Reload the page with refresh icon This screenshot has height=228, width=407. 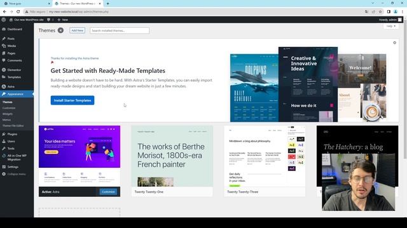[x=18, y=11]
